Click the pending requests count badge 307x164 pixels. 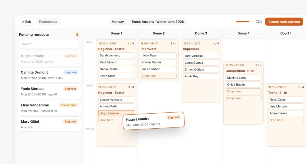[77, 35]
